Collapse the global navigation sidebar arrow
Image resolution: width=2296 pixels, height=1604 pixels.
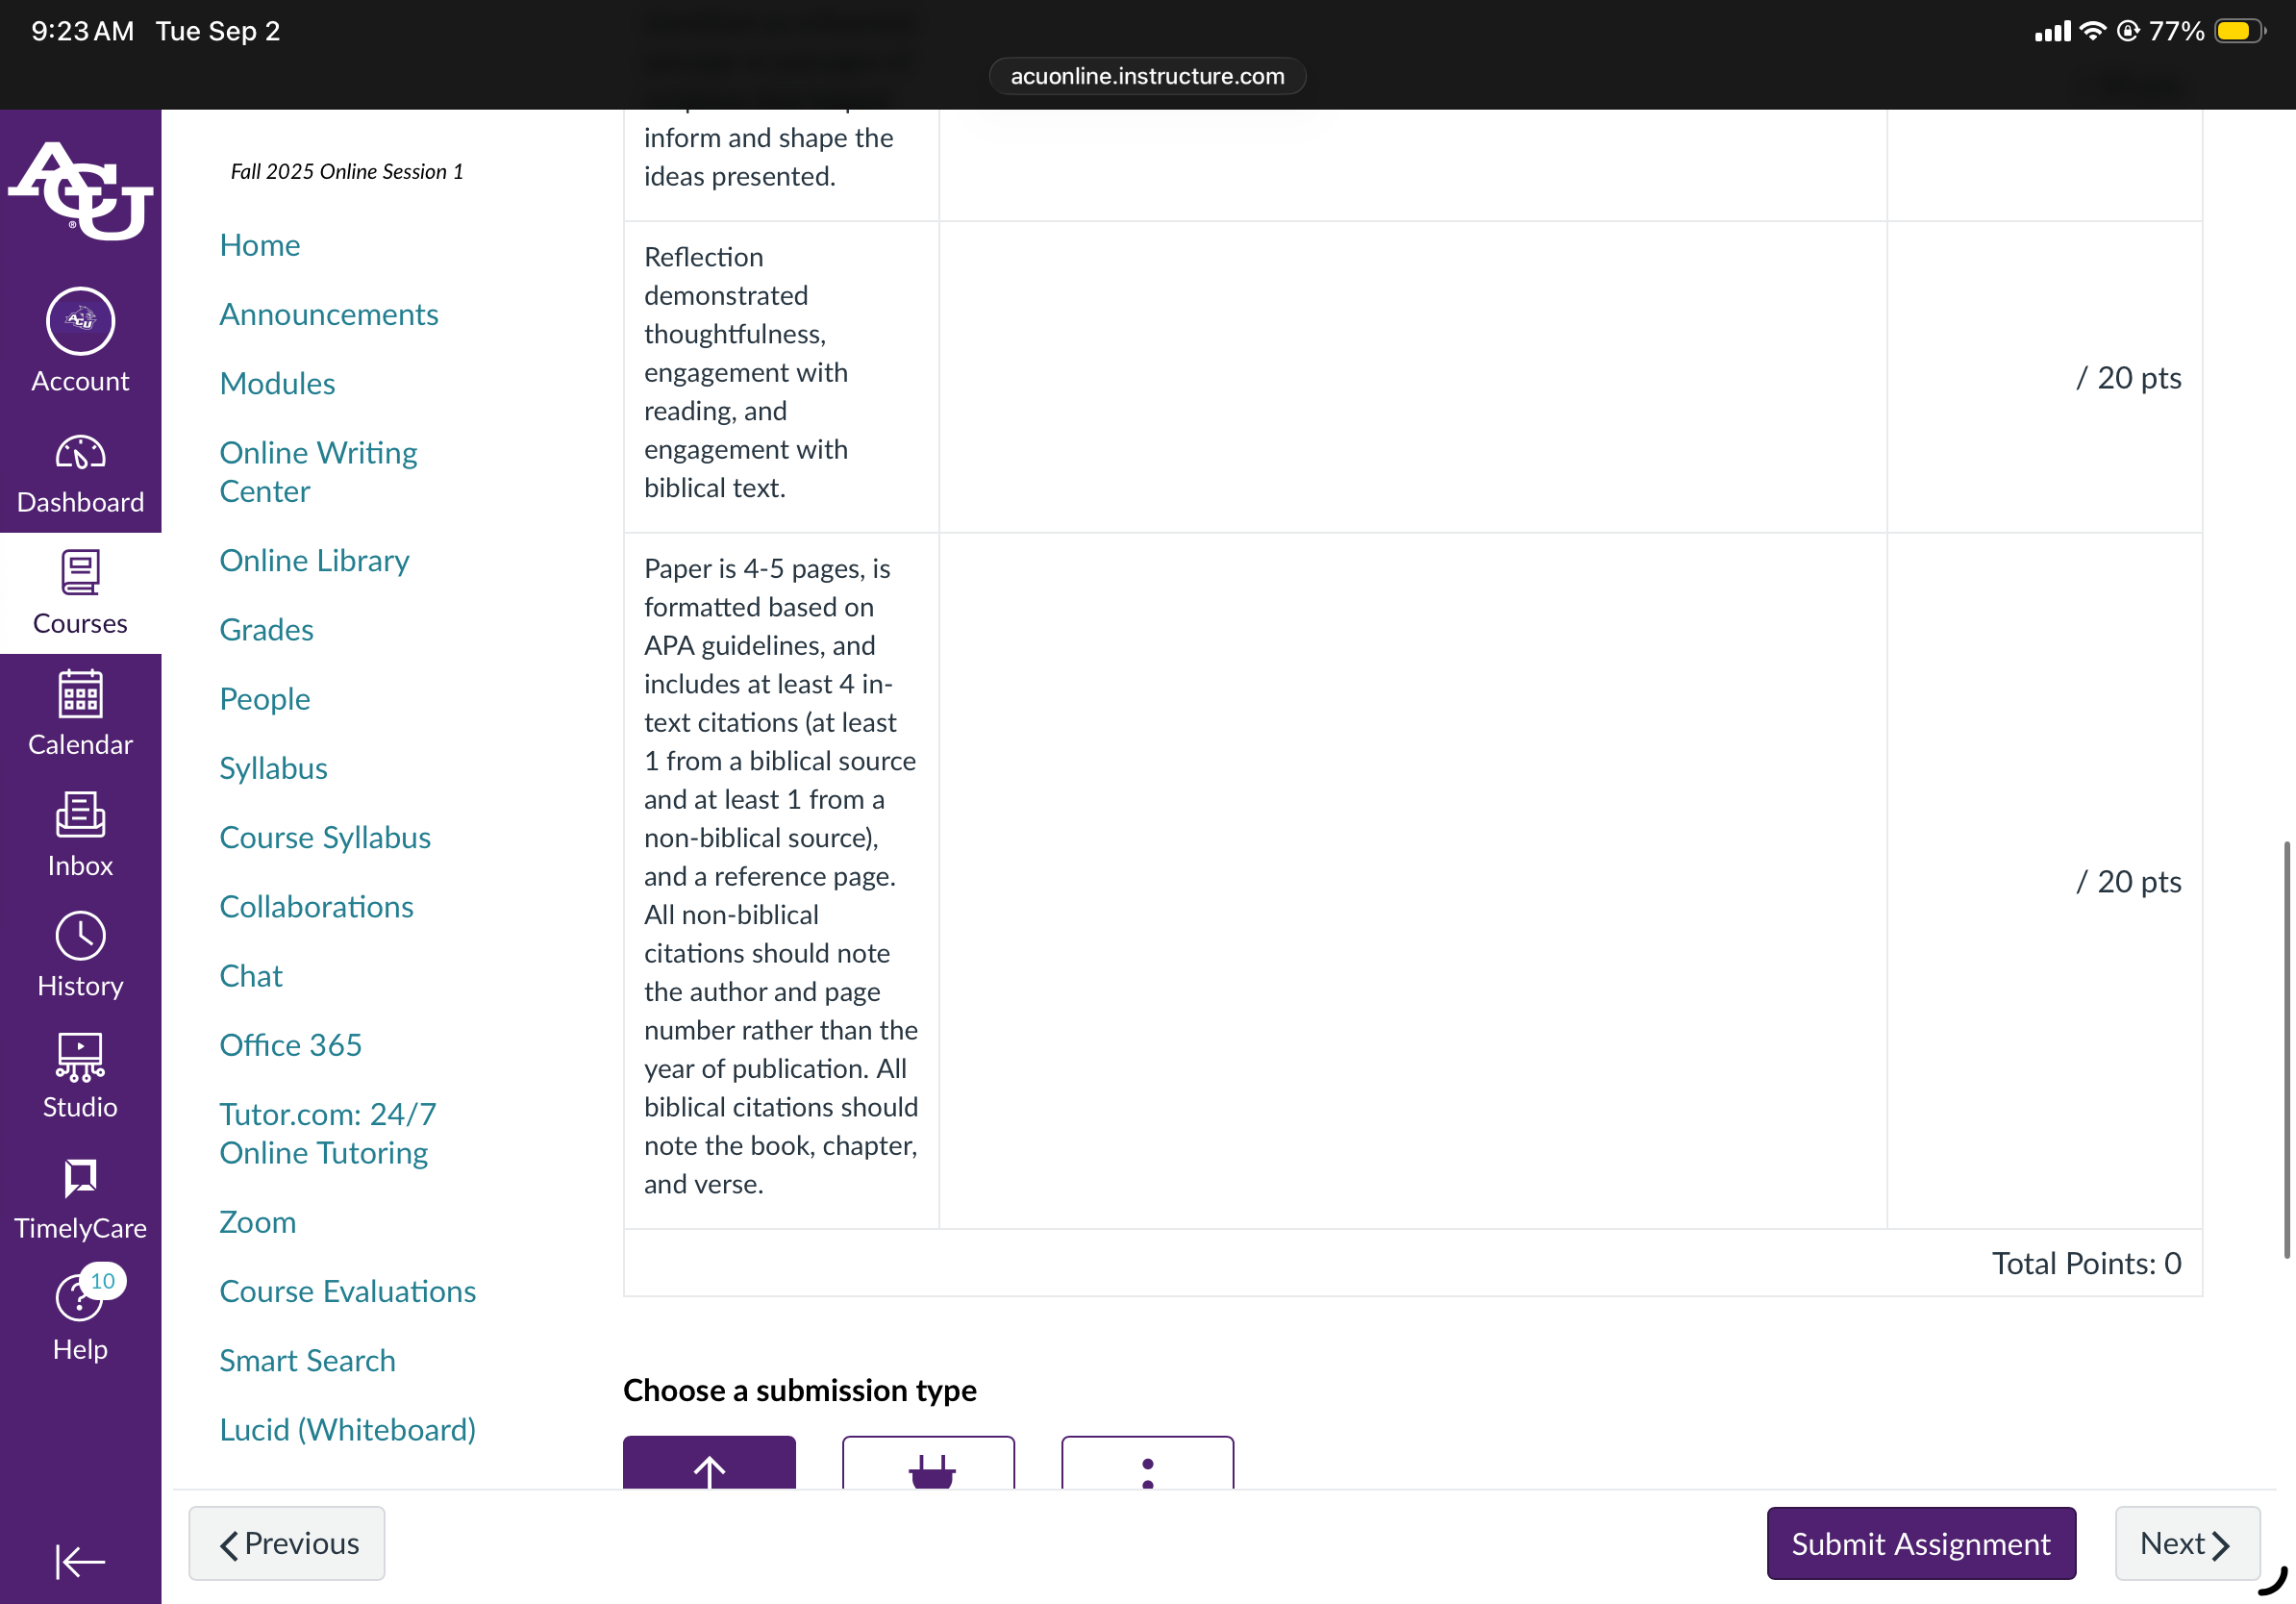[x=80, y=1561]
